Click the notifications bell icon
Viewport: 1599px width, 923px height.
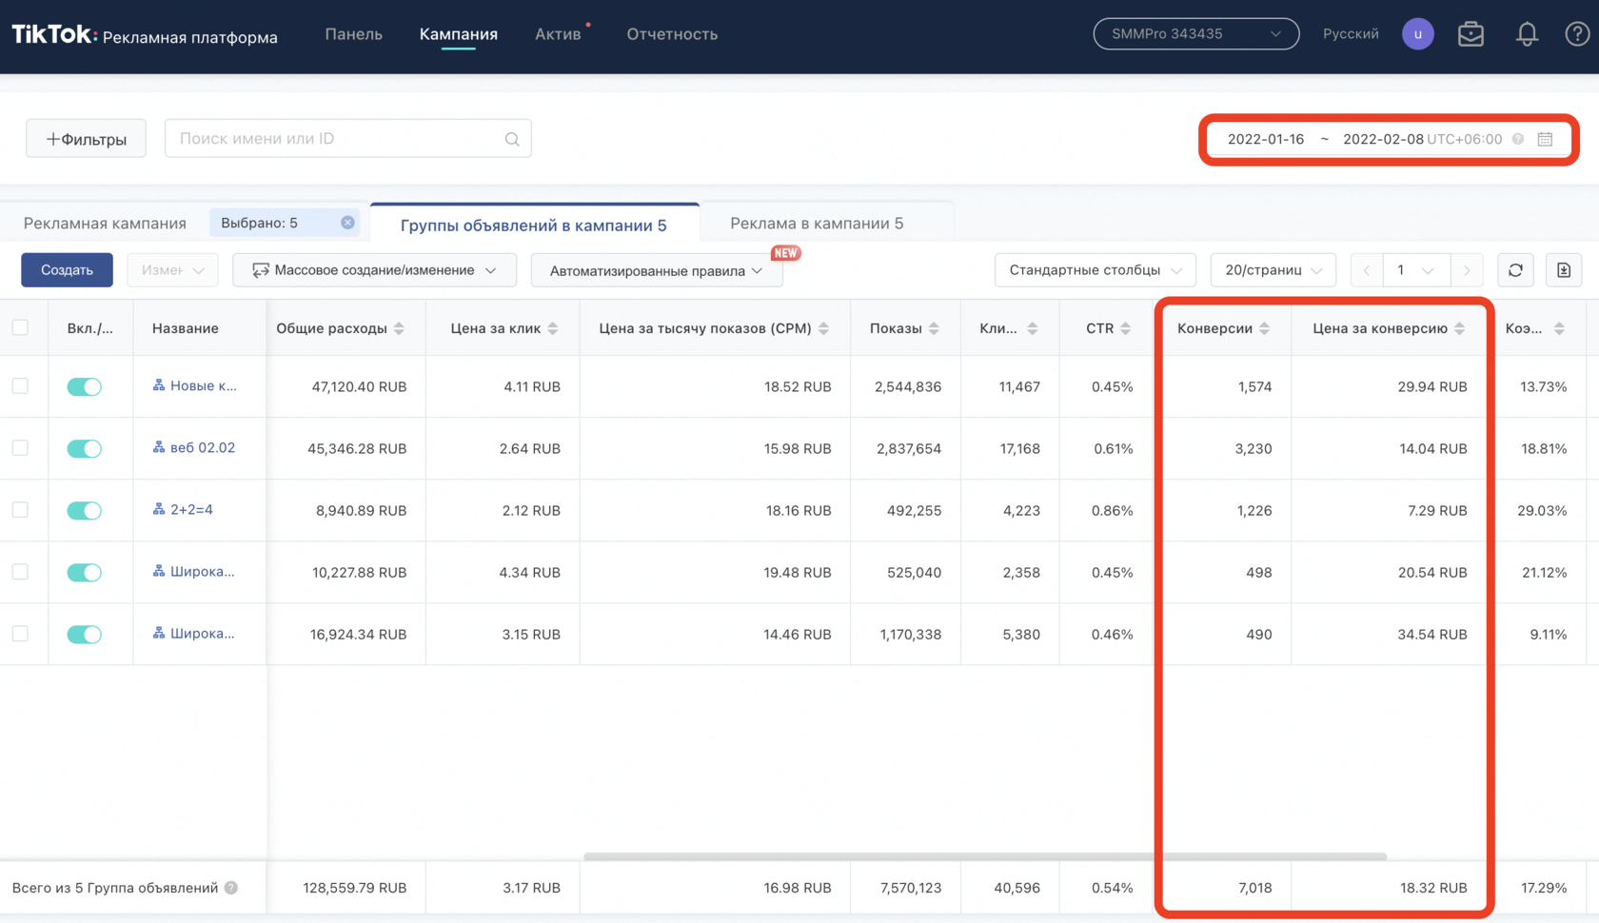click(x=1527, y=34)
